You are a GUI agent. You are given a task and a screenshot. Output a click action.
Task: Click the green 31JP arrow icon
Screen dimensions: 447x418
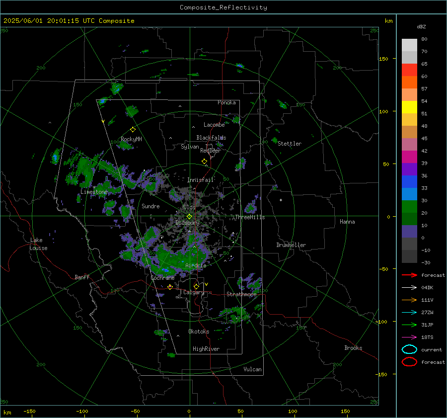point(409,325)
